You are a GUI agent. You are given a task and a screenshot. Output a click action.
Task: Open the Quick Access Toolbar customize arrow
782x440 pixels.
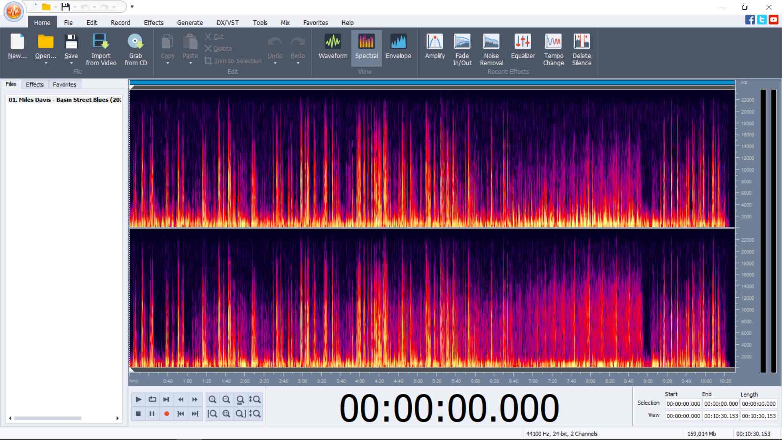[132, 7]
